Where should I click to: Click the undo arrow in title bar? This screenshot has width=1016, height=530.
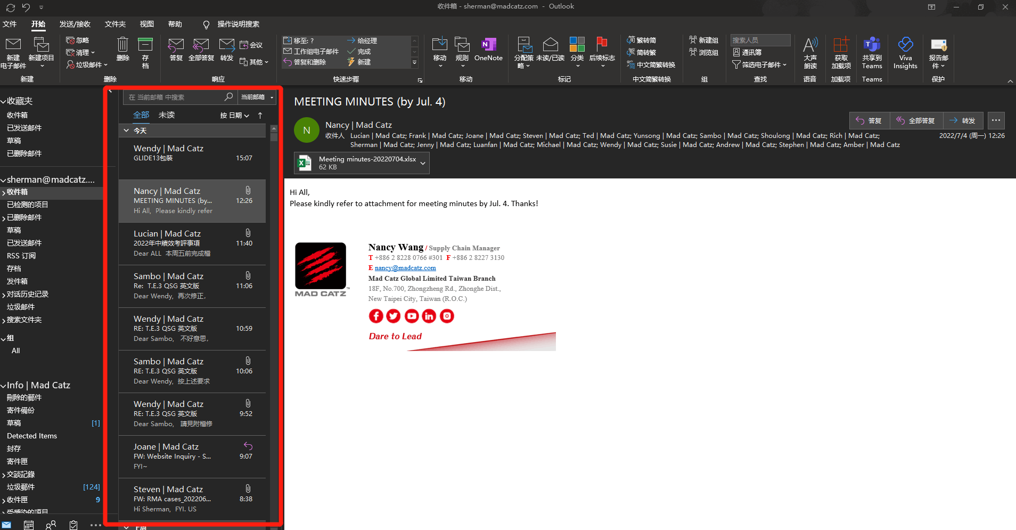point(26,7)
